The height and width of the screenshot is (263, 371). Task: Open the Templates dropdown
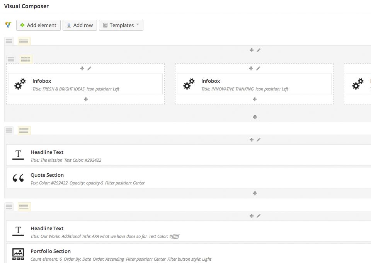[121, 25]
